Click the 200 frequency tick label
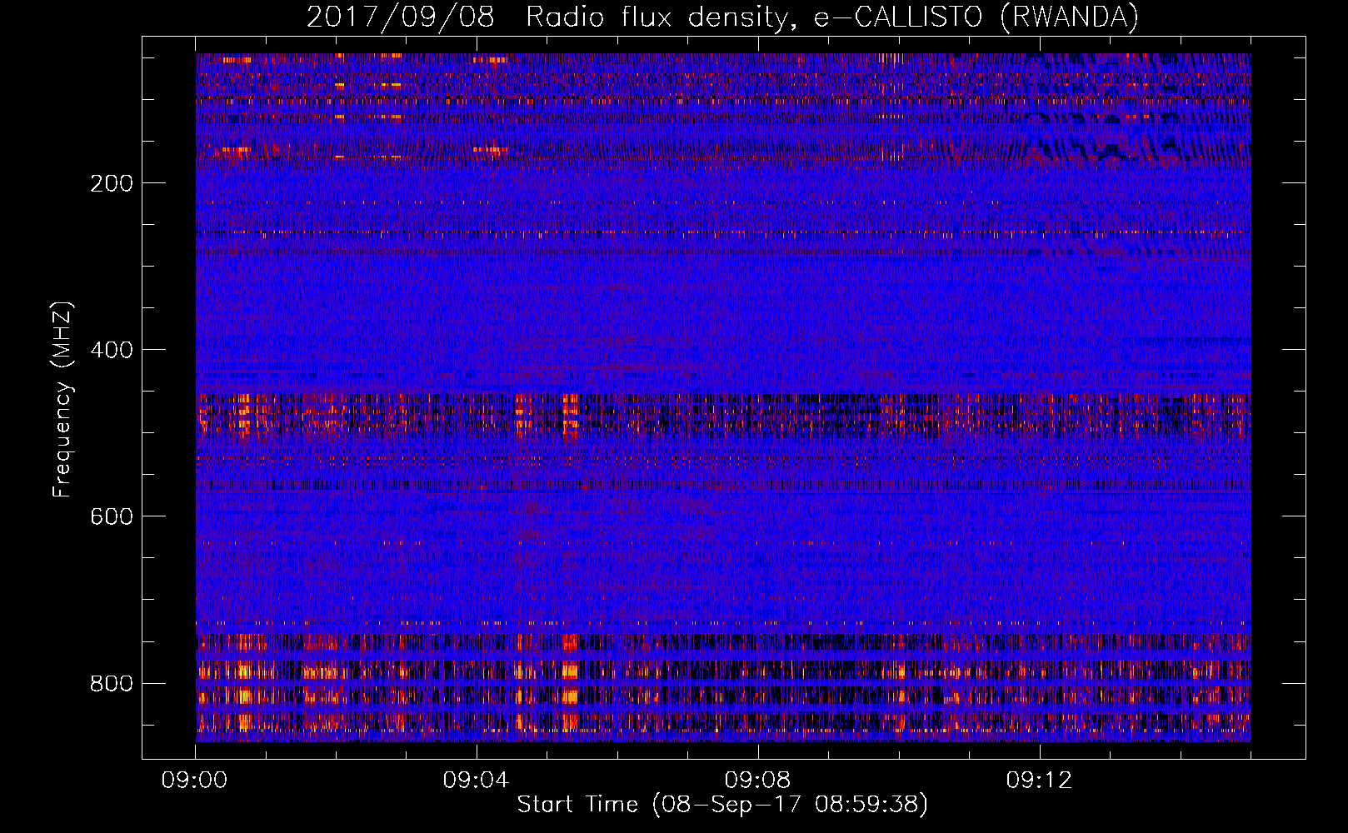 pyautogui.click(x=112, y=183)
